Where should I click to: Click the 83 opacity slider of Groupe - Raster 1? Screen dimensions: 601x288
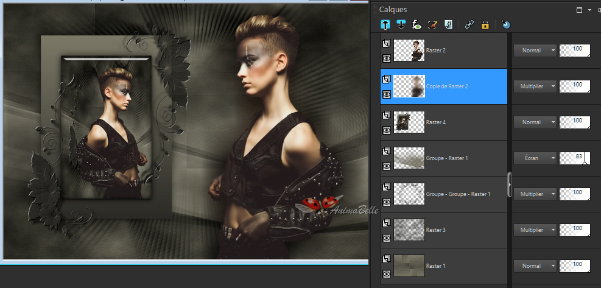click(x=575, y=158)
